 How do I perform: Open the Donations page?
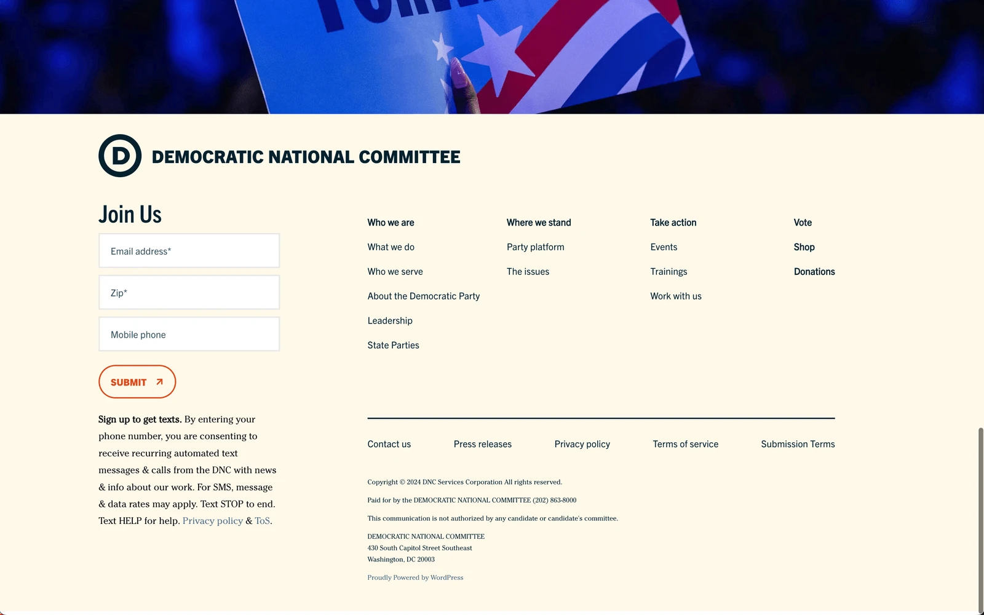[x=814, y=272]
